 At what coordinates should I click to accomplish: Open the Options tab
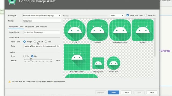coord(44,27)
